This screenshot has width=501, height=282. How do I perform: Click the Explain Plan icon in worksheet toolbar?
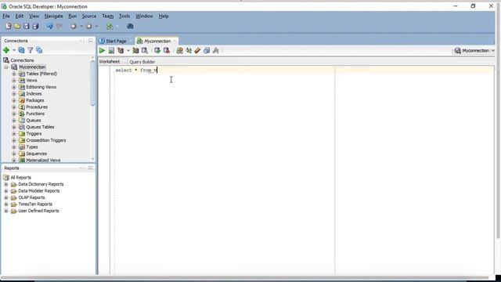coord(121,50)
